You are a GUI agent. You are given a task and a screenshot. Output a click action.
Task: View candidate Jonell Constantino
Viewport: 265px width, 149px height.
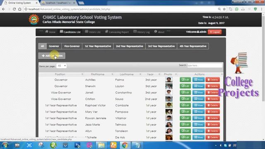click(x=198, y=92)
